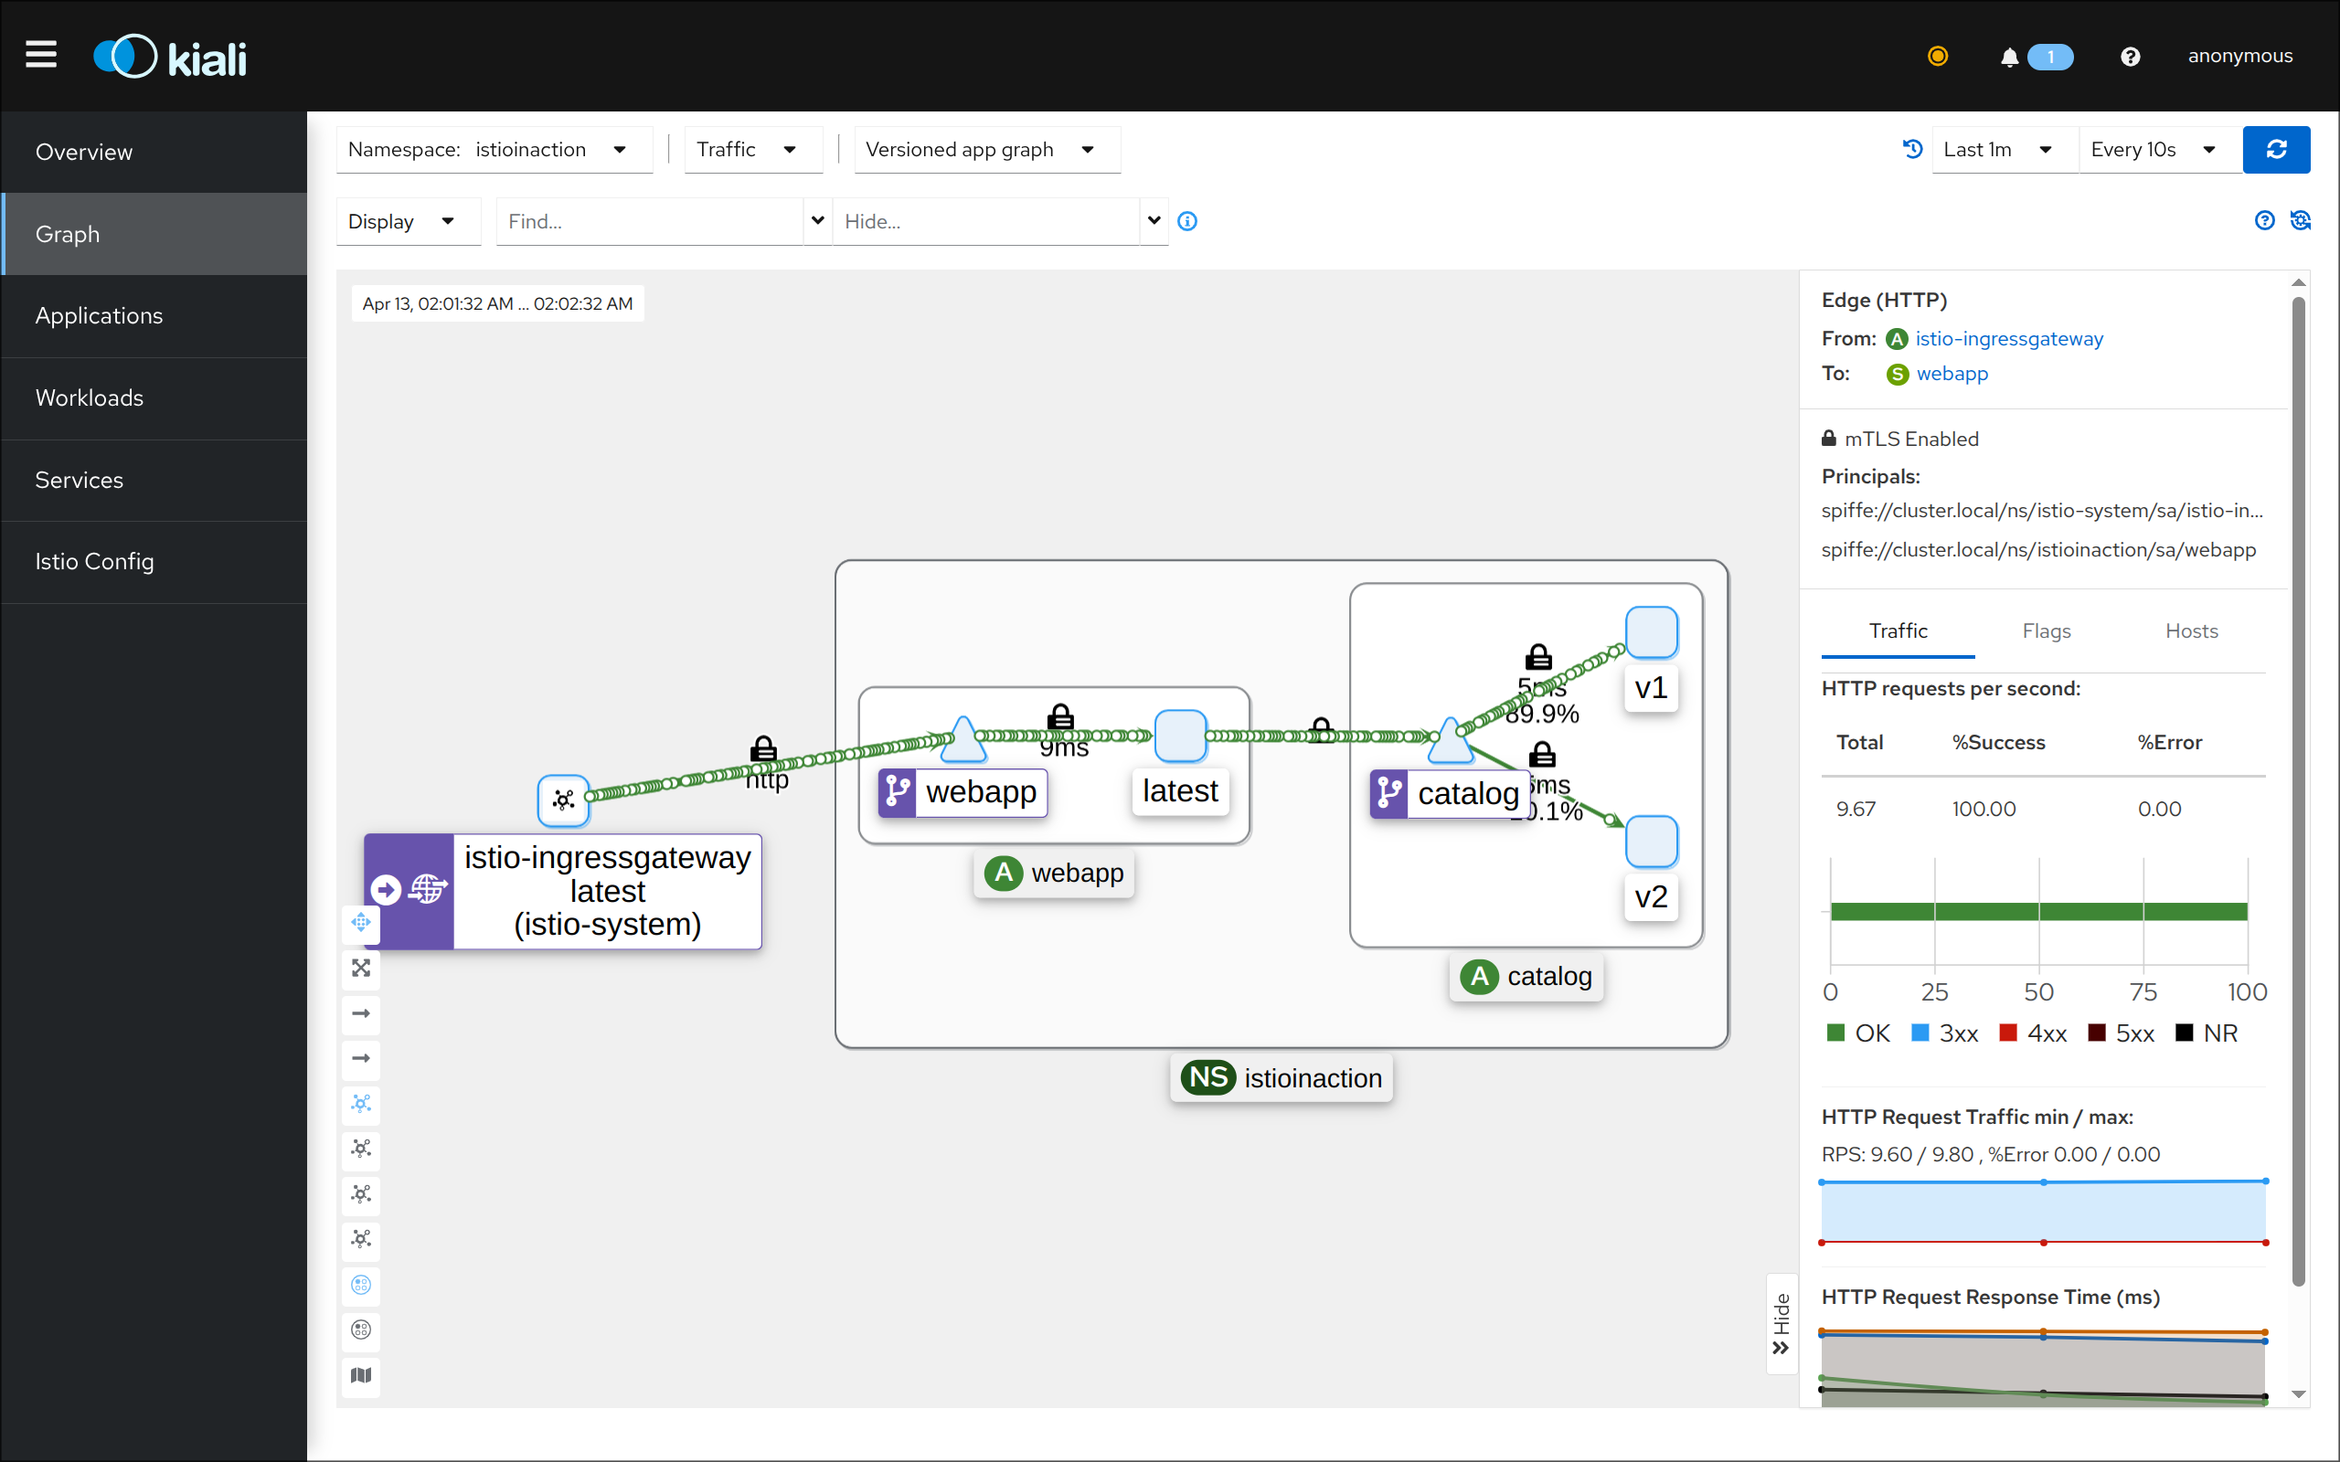Click the lock icon on the v2 edge

(1542, 753)
